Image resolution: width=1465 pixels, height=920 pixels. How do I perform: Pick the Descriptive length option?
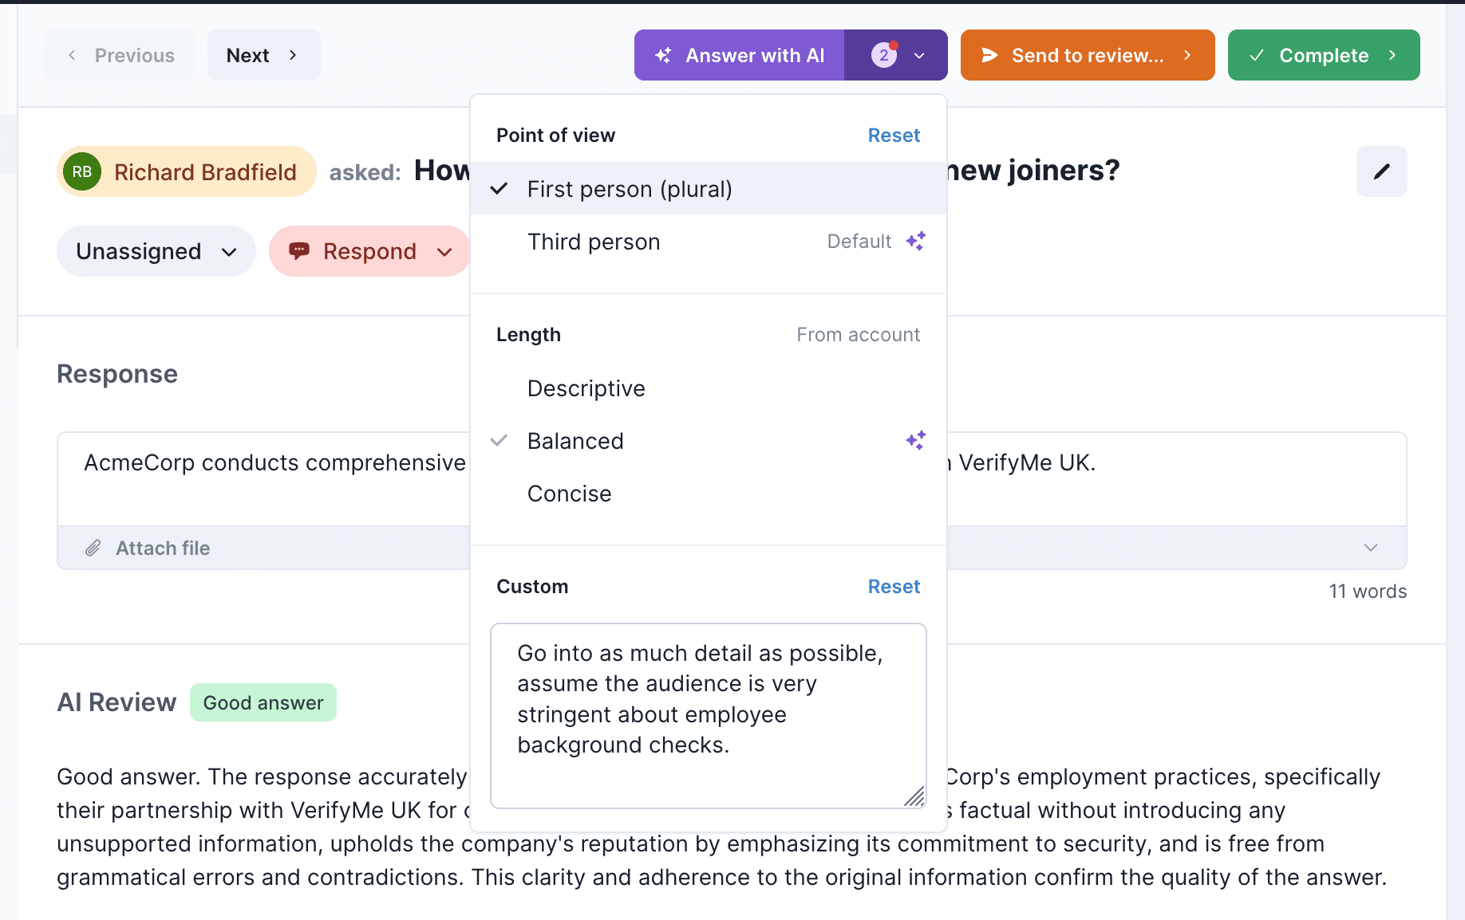point(586,388)
